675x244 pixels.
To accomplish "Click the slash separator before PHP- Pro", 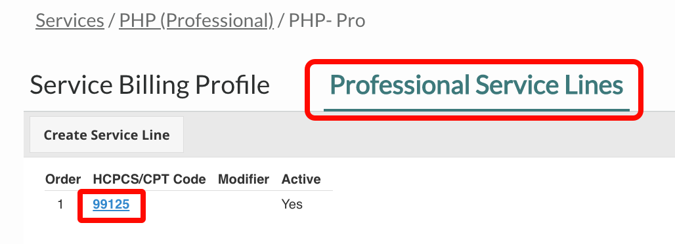I will click(281, 20).
